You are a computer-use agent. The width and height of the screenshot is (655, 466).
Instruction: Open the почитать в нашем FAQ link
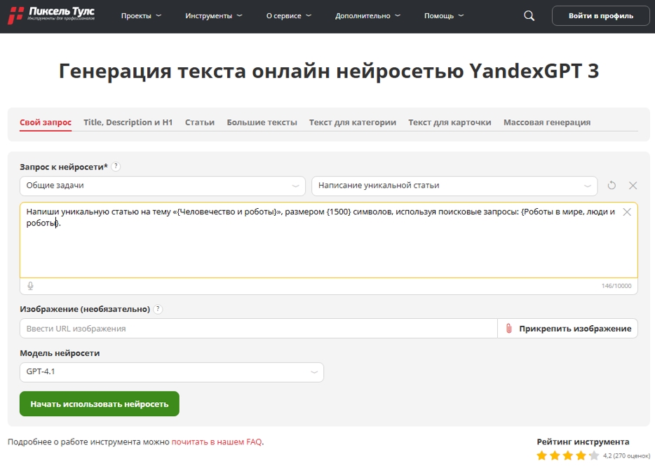[x=217, y=441]
